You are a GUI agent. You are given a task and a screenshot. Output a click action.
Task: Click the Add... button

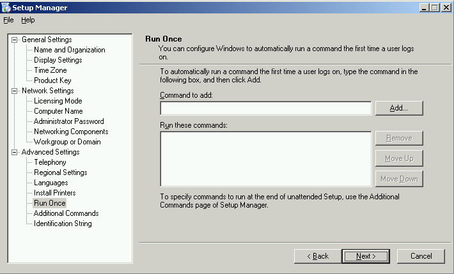399,108
